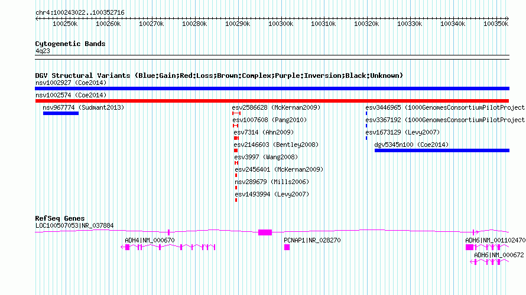Click the red esv7314 loss marker

click(236, 138)
